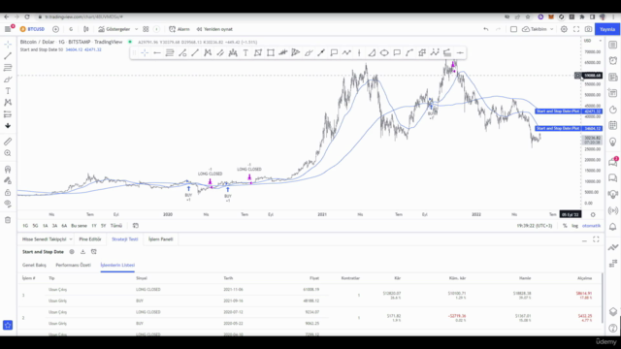Select the ruler measure tool
The image size is (621, 349).
coord(8,142)
